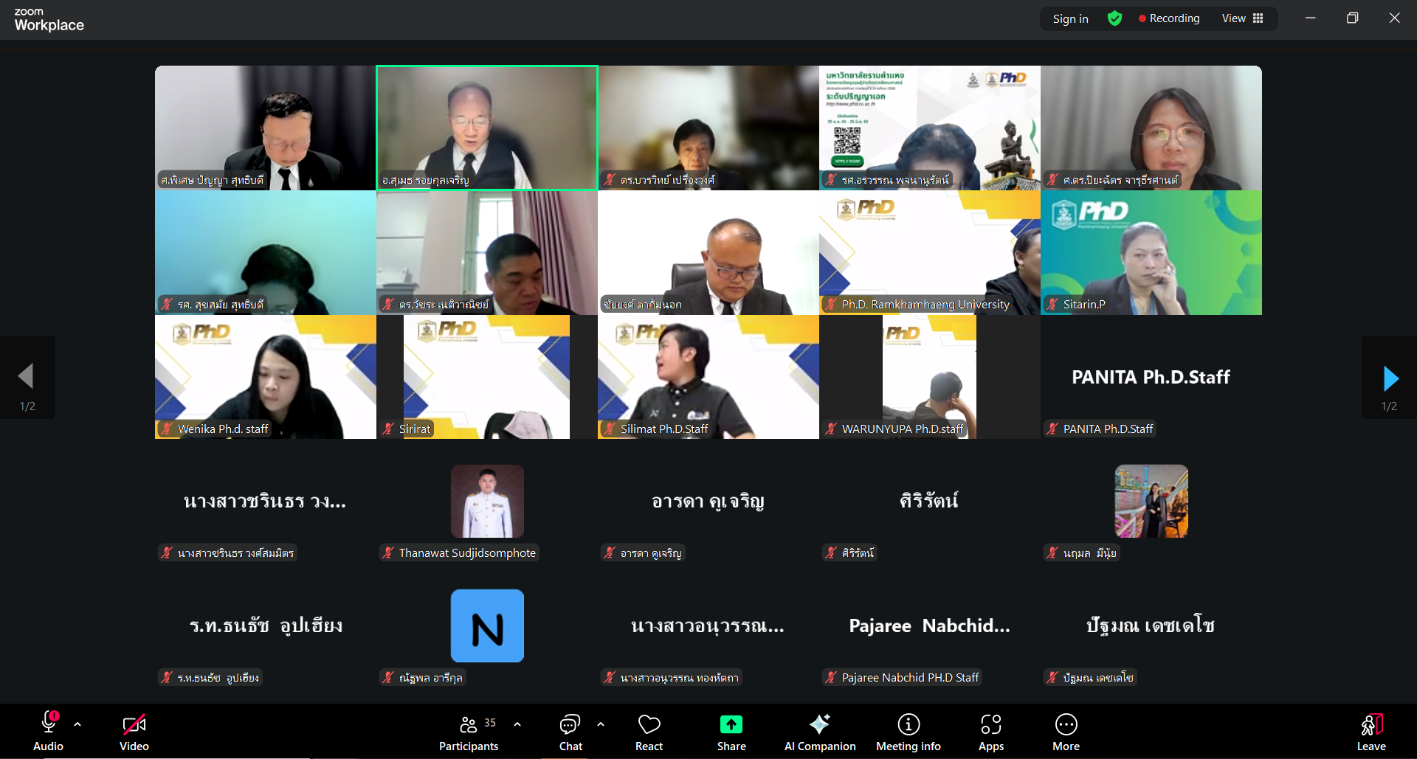Screen dimensions: 1417x759
Task: Open the Chat panel
Action: [x=570, y=725]
